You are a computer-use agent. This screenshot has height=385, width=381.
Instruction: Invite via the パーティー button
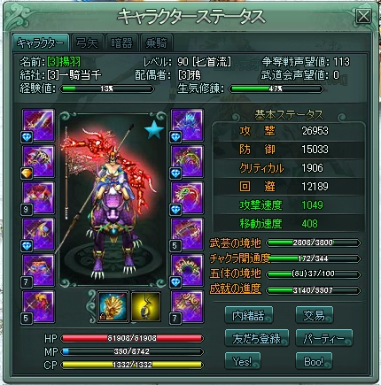tap(324, 338)
